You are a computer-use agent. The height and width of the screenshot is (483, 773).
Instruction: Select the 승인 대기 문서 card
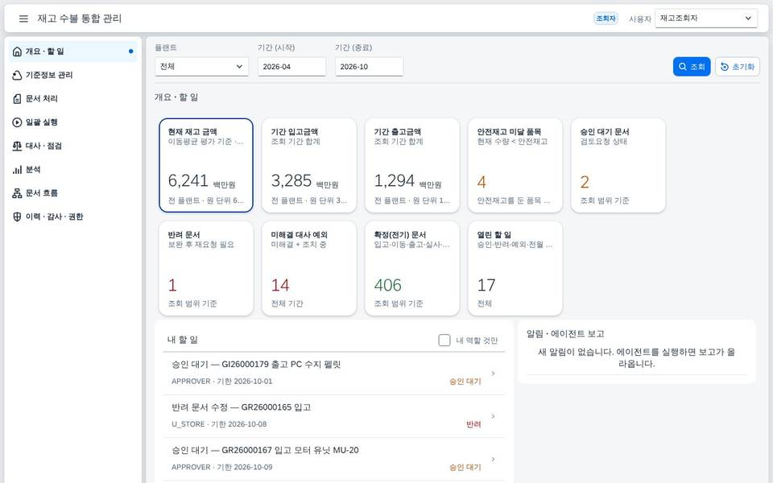pos(618,165)
